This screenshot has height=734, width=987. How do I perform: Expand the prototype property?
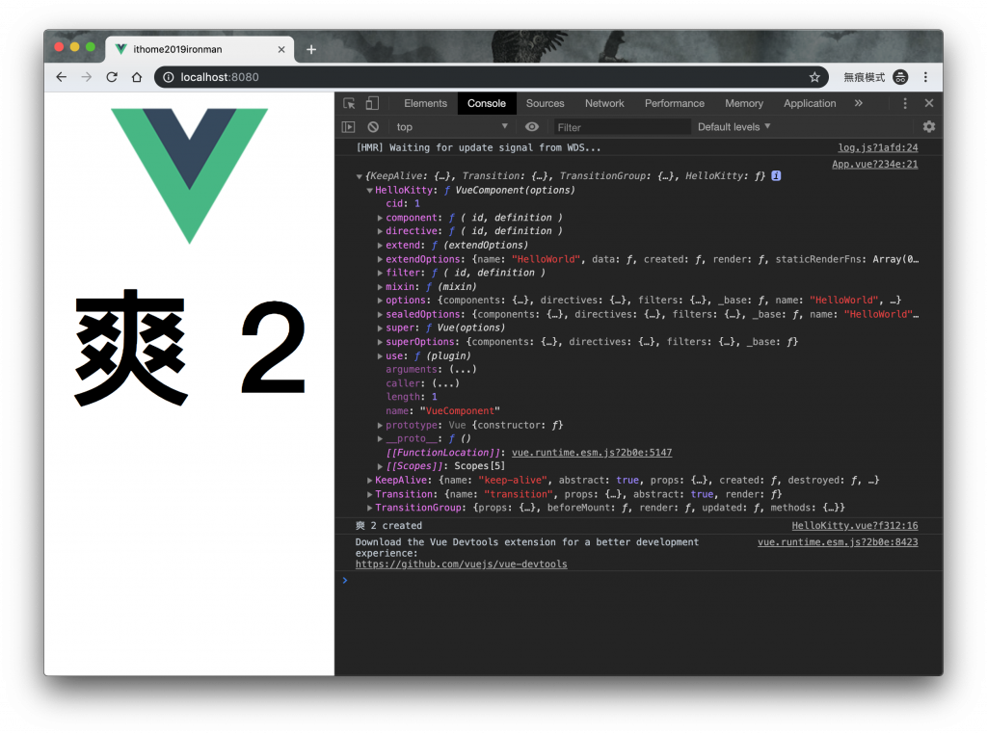pyautogui.click(x=380, y=425)
